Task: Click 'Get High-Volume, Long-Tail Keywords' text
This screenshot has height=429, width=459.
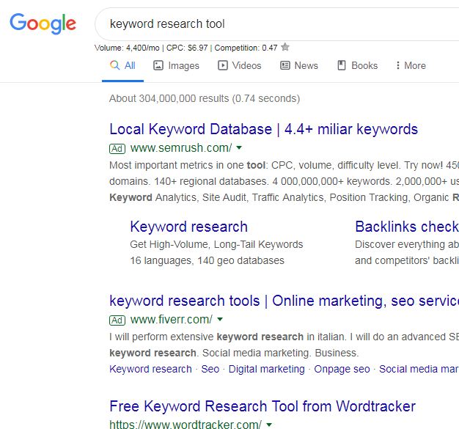Action: point(216,244)
